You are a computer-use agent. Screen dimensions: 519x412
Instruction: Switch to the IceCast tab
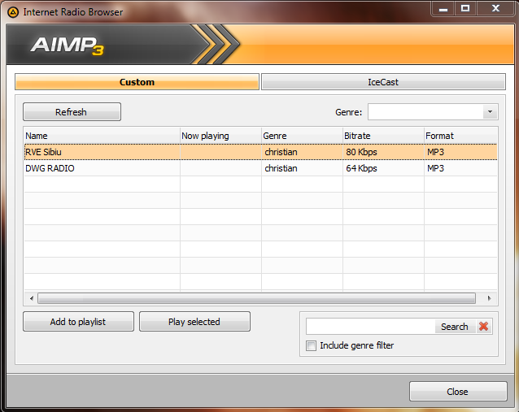click(383, 82)
